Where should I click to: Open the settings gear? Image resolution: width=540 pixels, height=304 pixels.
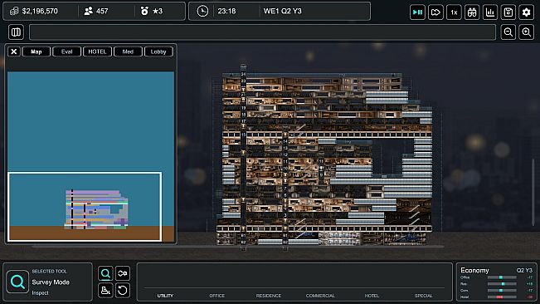pyautogui.click(x=526, y=12)
